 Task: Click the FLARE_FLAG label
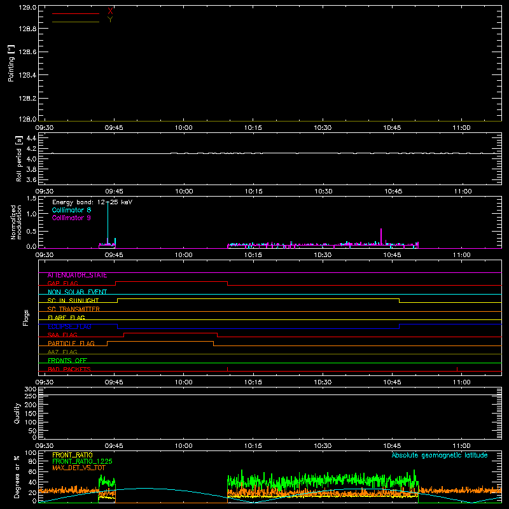click(66, 317)
